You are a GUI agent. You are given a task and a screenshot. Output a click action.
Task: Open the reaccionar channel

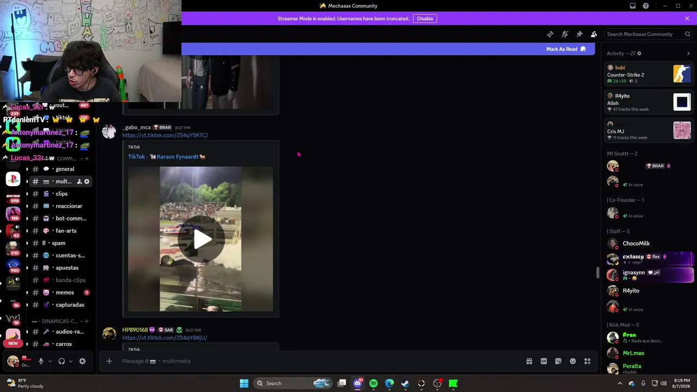tap(60, 206)
